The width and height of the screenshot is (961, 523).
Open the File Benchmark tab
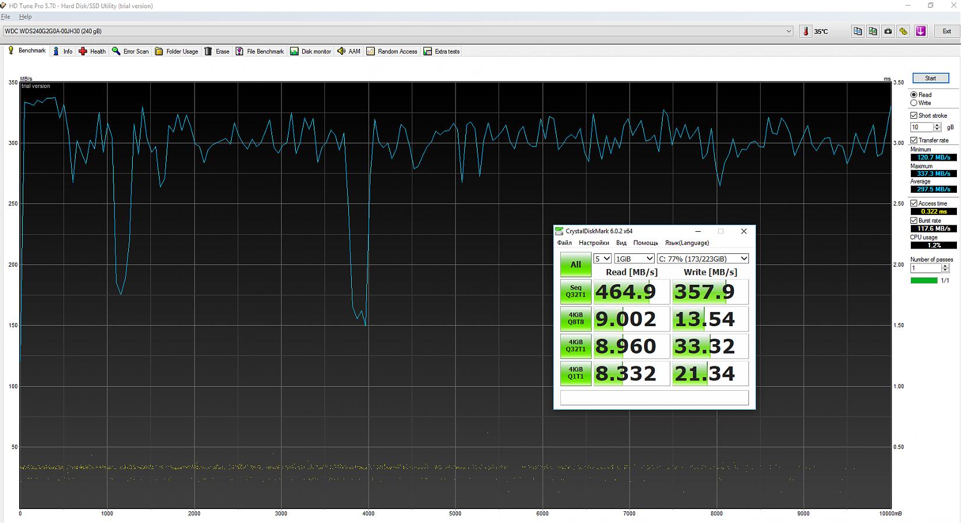(260, 51)
